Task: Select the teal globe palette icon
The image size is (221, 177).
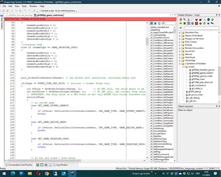Action: (208, 20)
